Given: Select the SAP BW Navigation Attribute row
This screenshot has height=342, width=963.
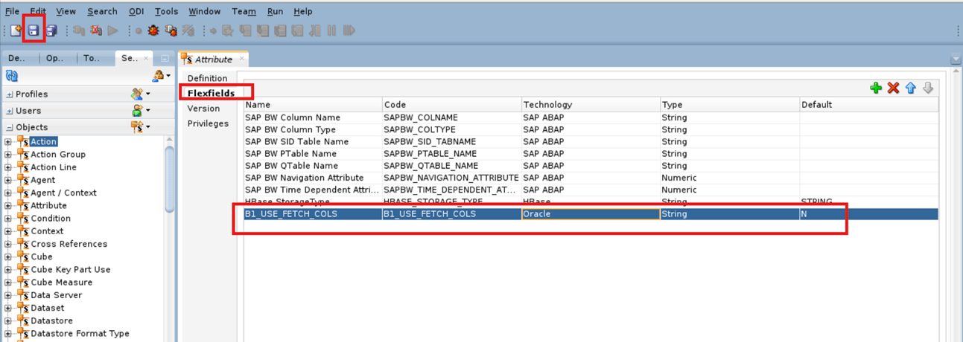Looking at the screenshot, I should [591, 178].
